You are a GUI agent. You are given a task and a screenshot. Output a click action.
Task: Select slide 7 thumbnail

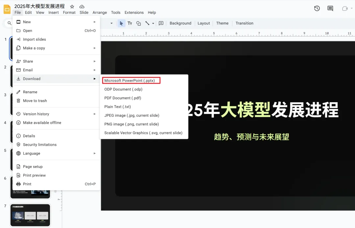[x=30, y=215]
